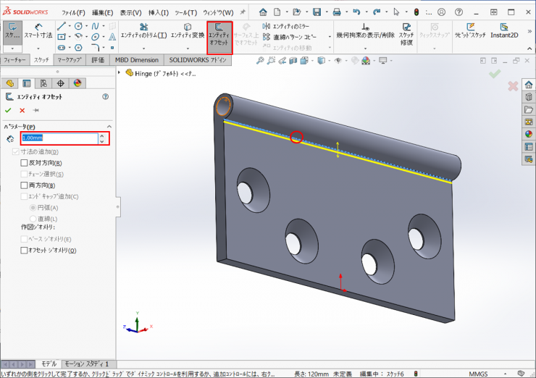Confirm the offset with the green checkmark
The width and height of the screenshot is (536, 378).
(8, 110)
